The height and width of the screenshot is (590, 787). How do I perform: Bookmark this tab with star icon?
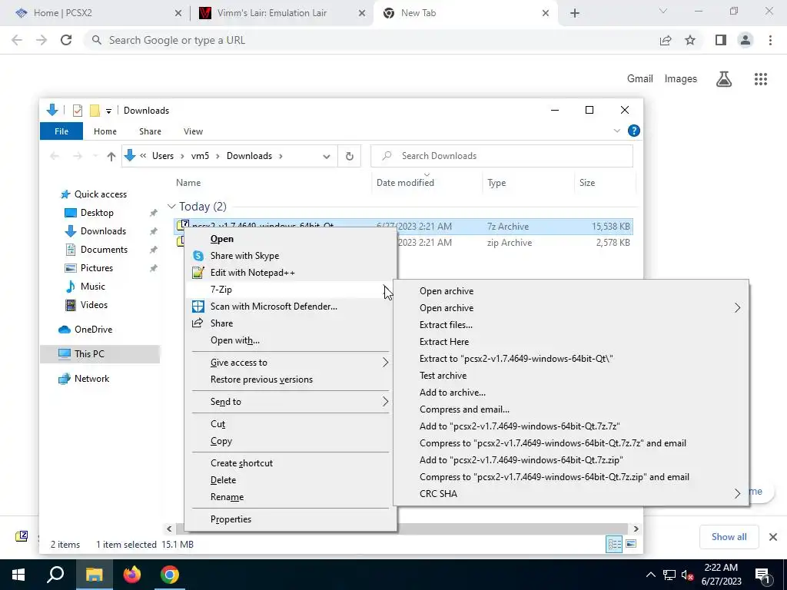pos(690,40)
